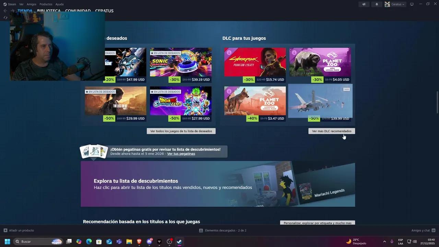Open OBS Studio from the taskbar

pyautogui.click(x=169, y=242)
